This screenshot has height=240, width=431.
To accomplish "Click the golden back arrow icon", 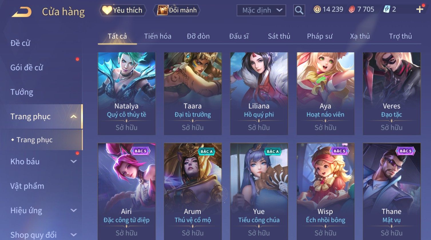I will pos(21,12).
